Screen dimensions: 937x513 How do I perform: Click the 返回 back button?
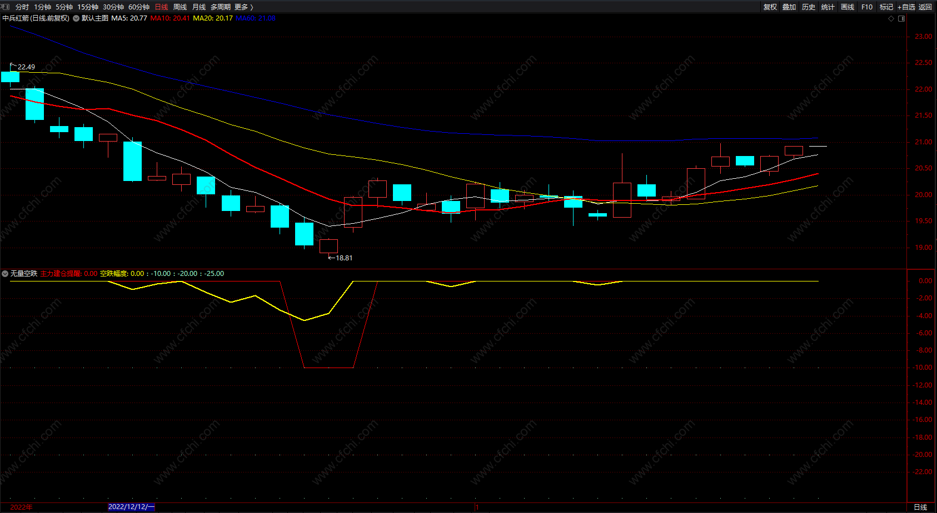click(x=925, y=7)
